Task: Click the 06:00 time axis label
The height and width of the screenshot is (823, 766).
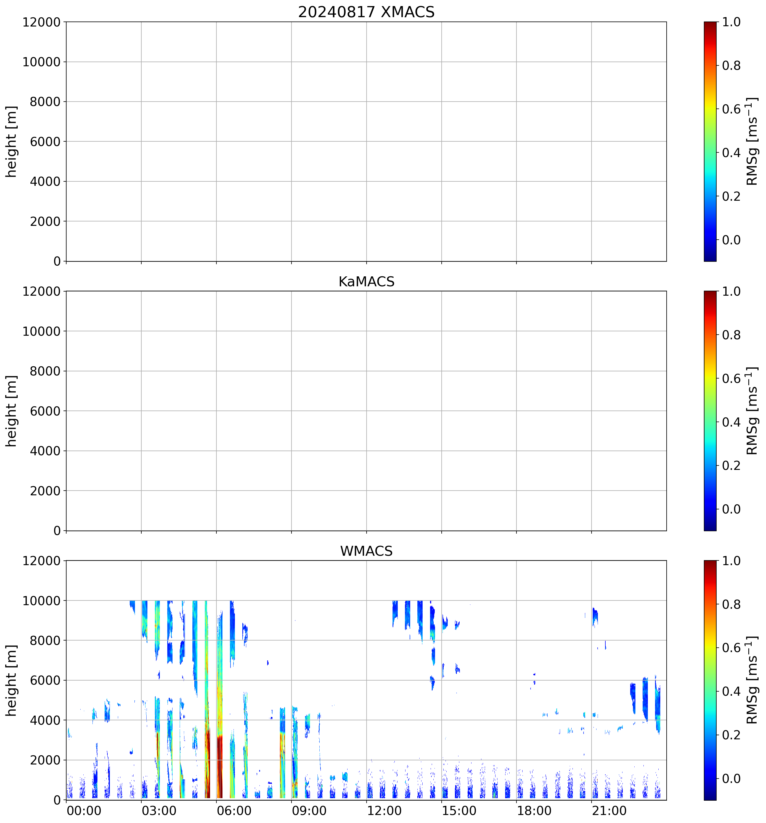Action: tap(234, 810)
